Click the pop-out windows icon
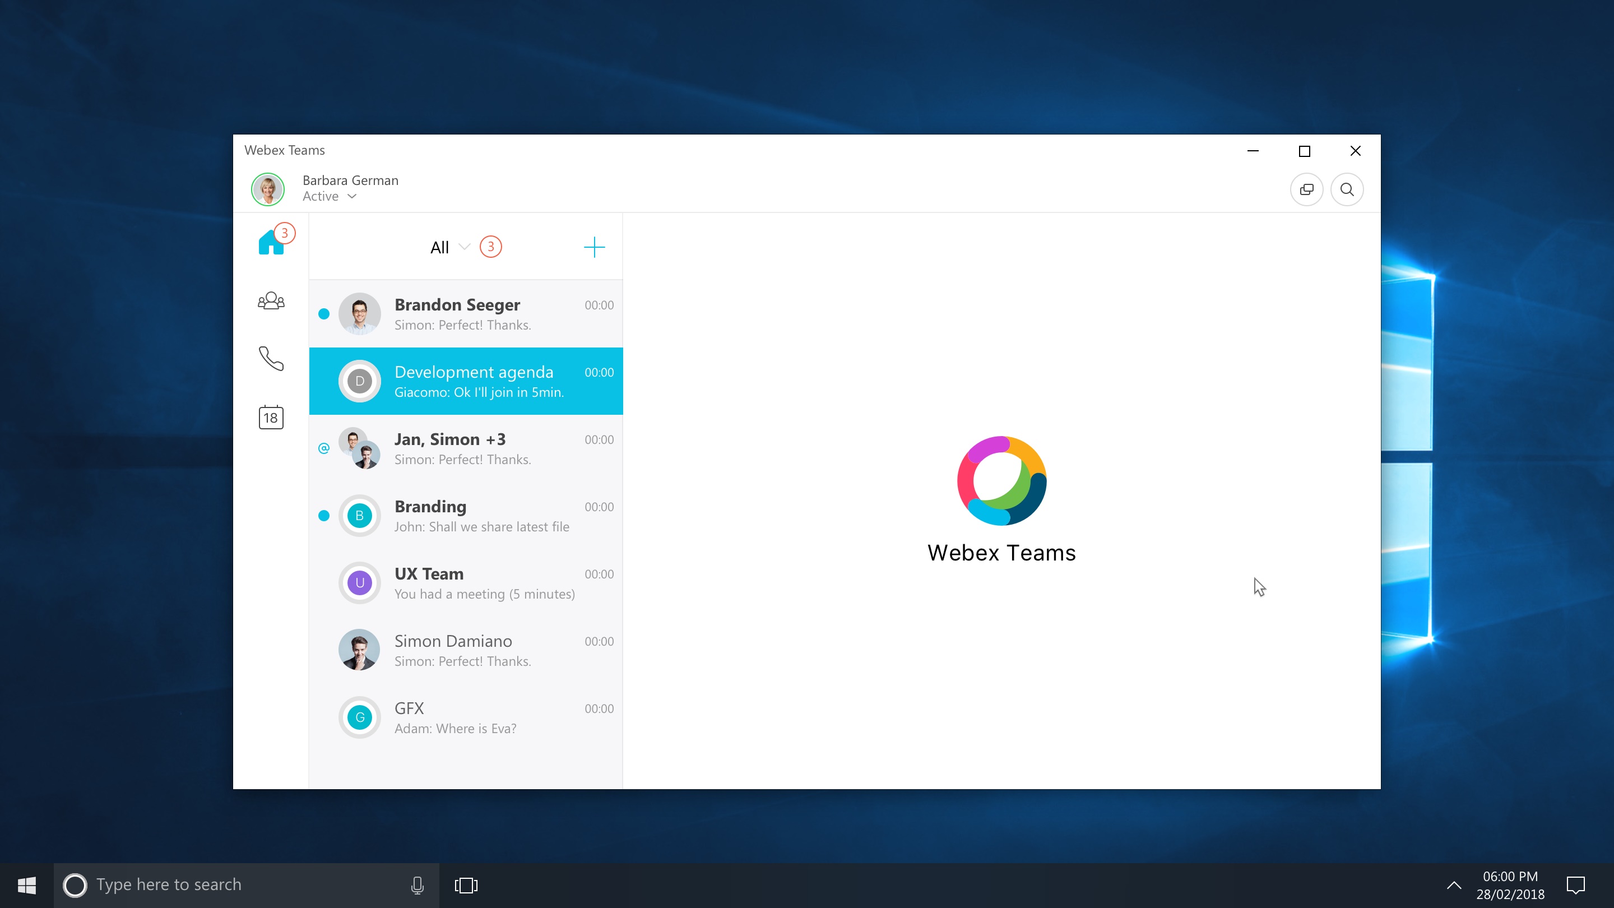1614x908 pixels. (x=1306, y=189)
